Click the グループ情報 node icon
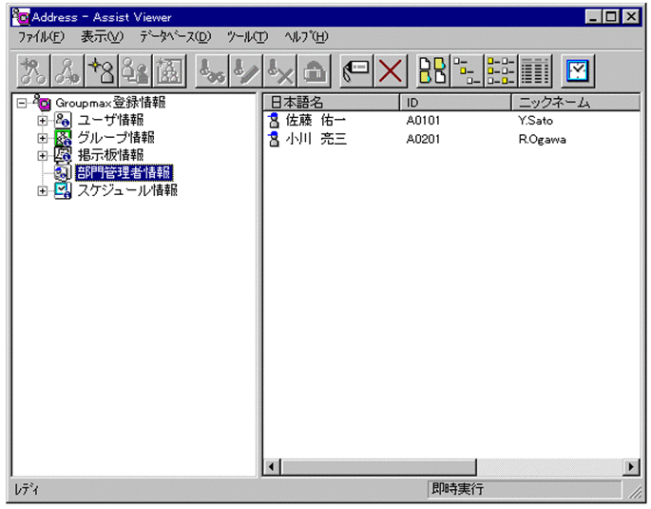This screenshot has height=509, width=651. [63, 138]
